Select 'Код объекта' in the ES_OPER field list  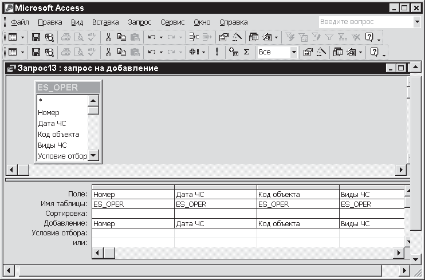click(x=58, y=135)
